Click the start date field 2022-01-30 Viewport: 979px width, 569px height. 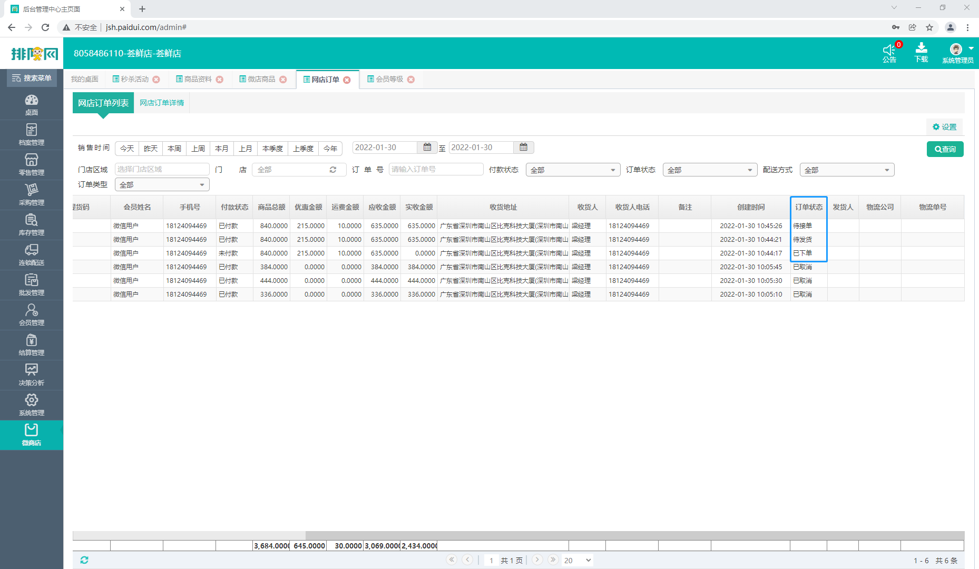(x=385, y=148)
